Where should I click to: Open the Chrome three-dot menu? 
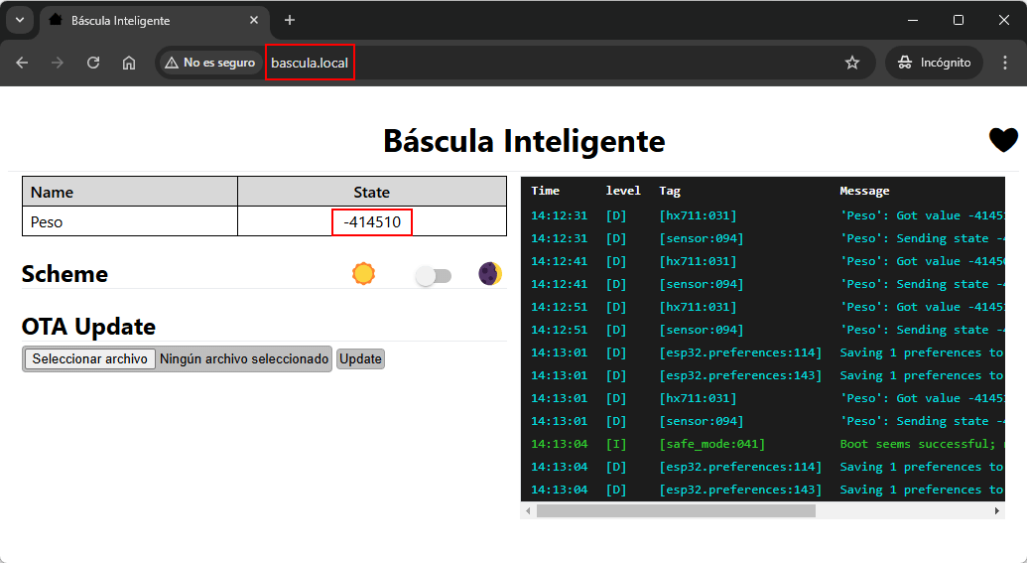(x=1003, y=63)
